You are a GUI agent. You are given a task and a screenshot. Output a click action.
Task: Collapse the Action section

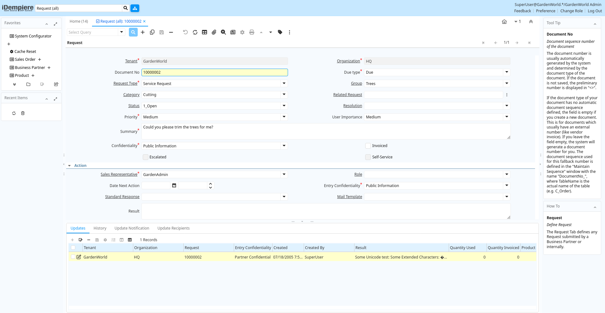70,166
